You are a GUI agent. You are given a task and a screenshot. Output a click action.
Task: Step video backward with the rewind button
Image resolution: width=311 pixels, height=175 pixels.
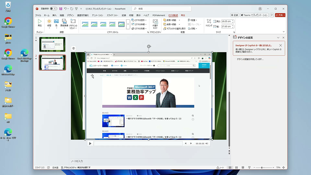pyautogui.click(x=186, y=143)
